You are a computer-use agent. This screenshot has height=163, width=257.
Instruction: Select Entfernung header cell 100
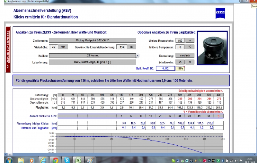[102, 95]
